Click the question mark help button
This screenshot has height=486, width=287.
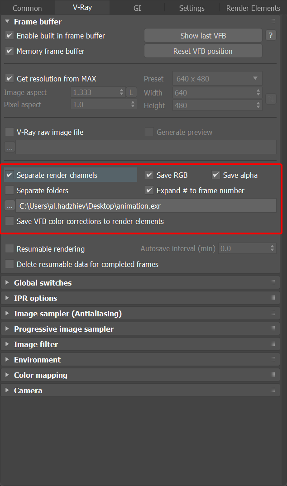coord(271,35)
